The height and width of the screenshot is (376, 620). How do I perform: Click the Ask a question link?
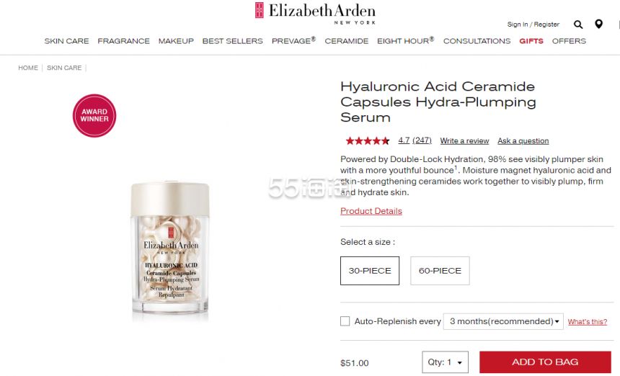523,141
